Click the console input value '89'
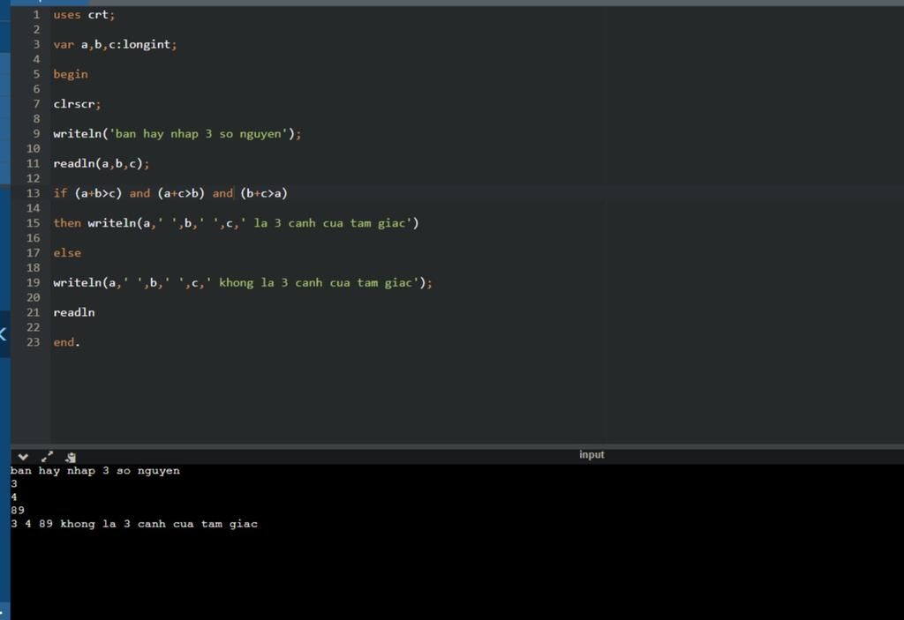This screenshot has height=620, width=904. pos(18,511)
